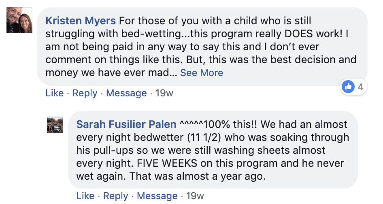Message Kristen Myers from her comment

pyautogui.click(x=126, y=93)
